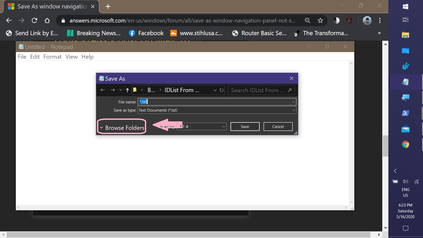Close the Save As dialog

[292, 78]
